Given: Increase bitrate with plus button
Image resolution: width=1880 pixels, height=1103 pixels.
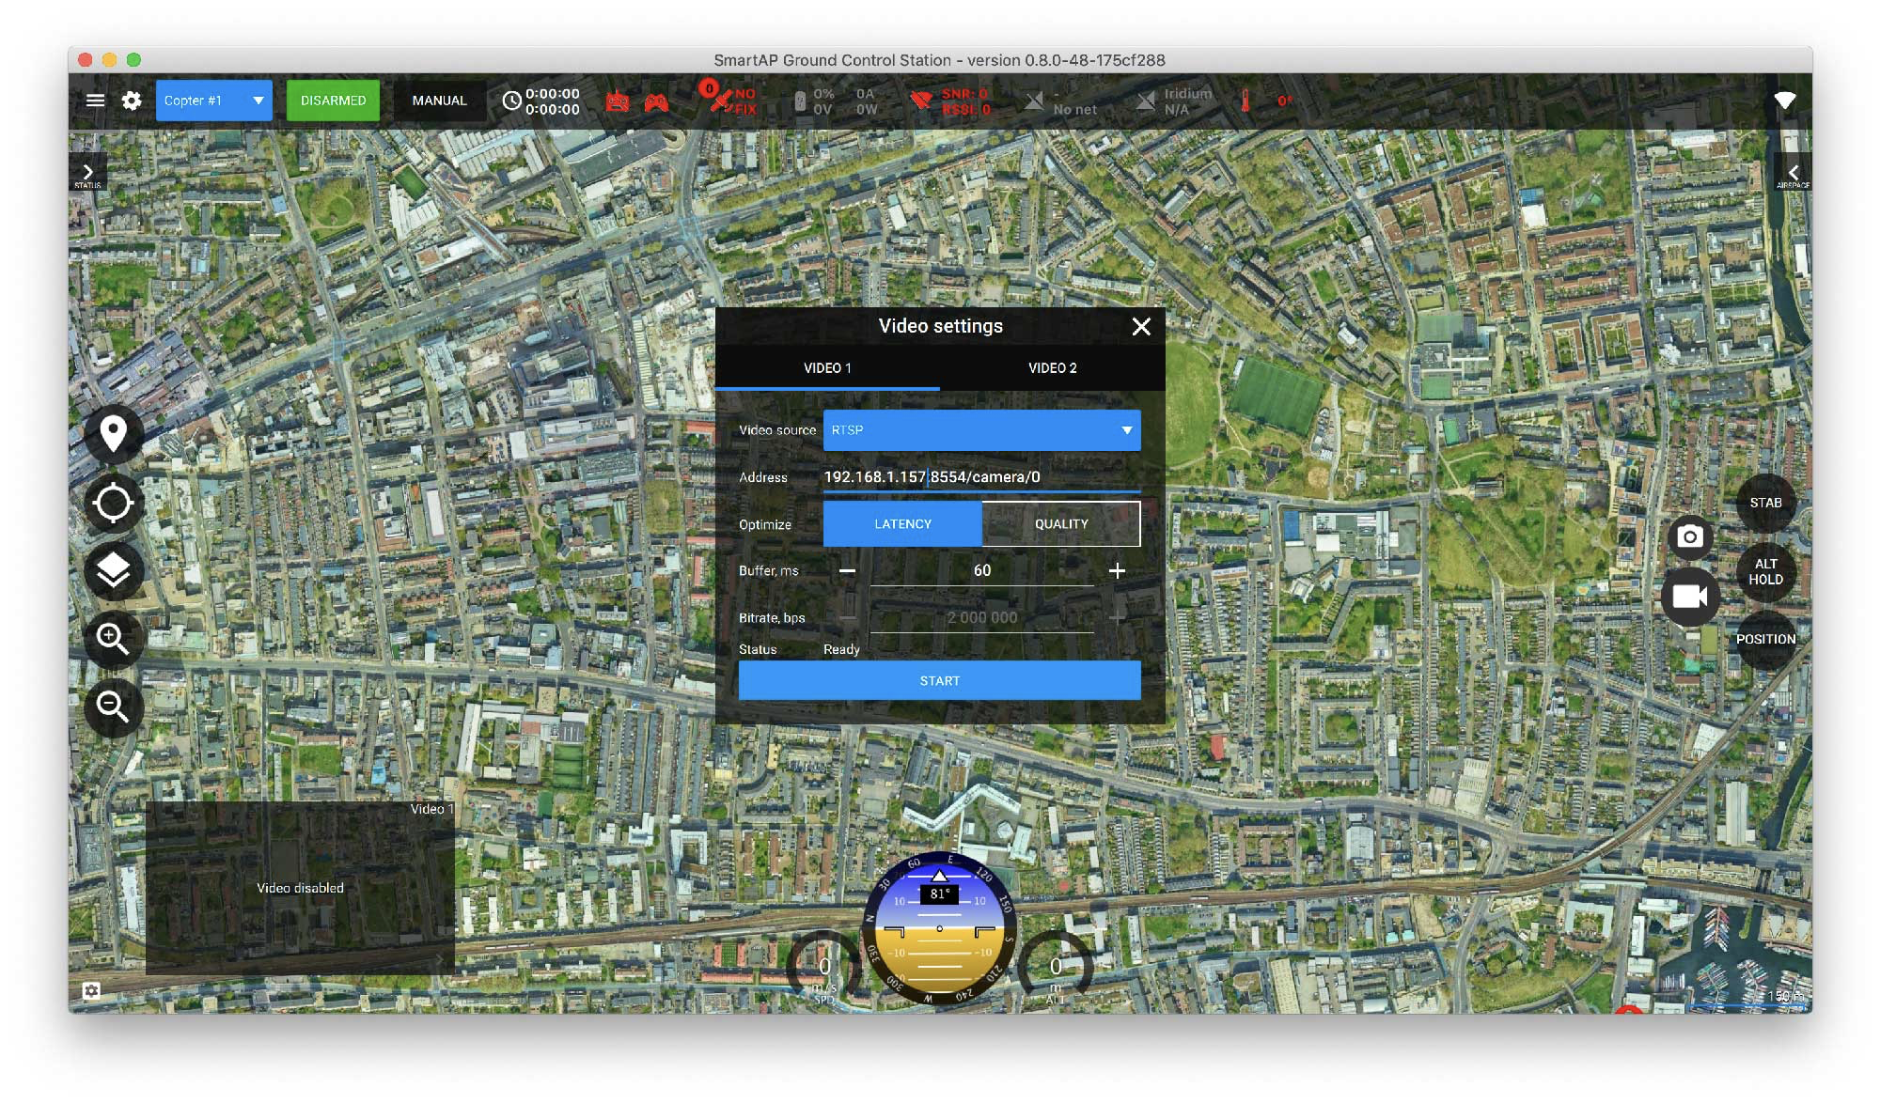Looking at the screenshot, I should (x=1117, y=618).
